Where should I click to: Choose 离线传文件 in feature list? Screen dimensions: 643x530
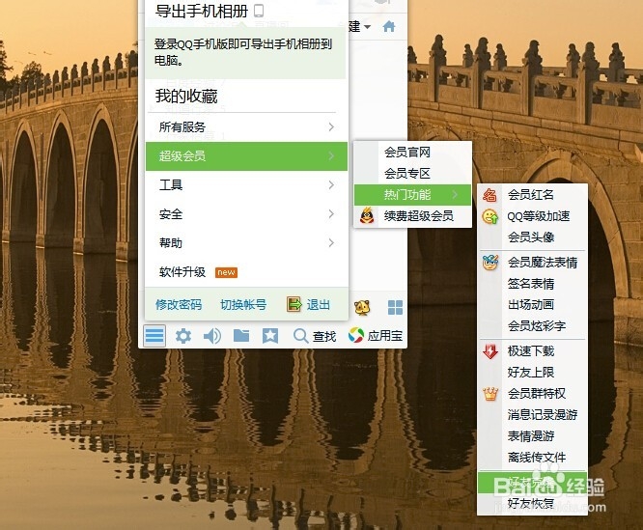pos(532,457)
